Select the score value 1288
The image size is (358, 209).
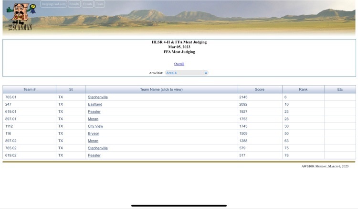point(243,141)
